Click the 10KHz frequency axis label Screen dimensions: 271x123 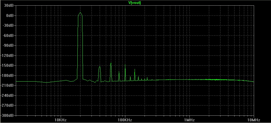coord(60,120)
